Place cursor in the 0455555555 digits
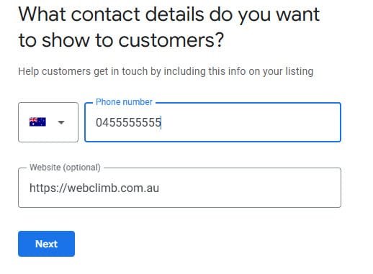The width and height of the screenshot is (373, 274). coord(128,122)
